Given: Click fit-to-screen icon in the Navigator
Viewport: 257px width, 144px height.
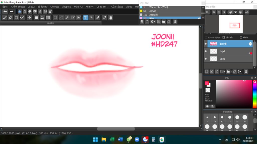Looking at the screenshot, I should tap(219, 12).
